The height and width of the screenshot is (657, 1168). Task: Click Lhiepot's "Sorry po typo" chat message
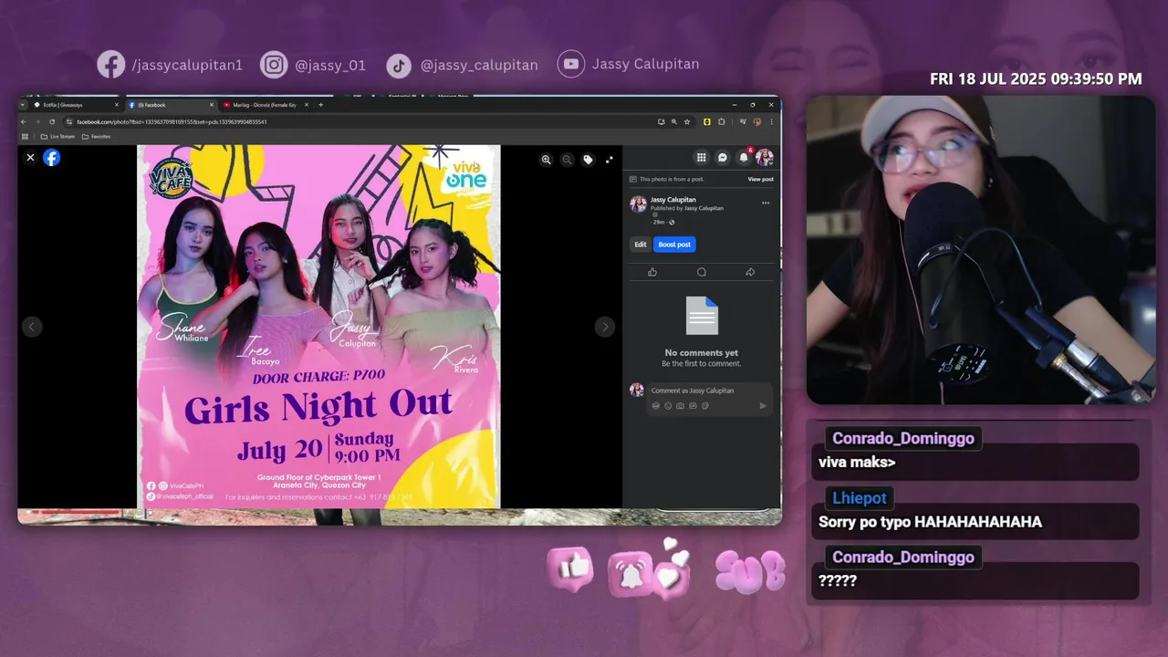(975, 521)
